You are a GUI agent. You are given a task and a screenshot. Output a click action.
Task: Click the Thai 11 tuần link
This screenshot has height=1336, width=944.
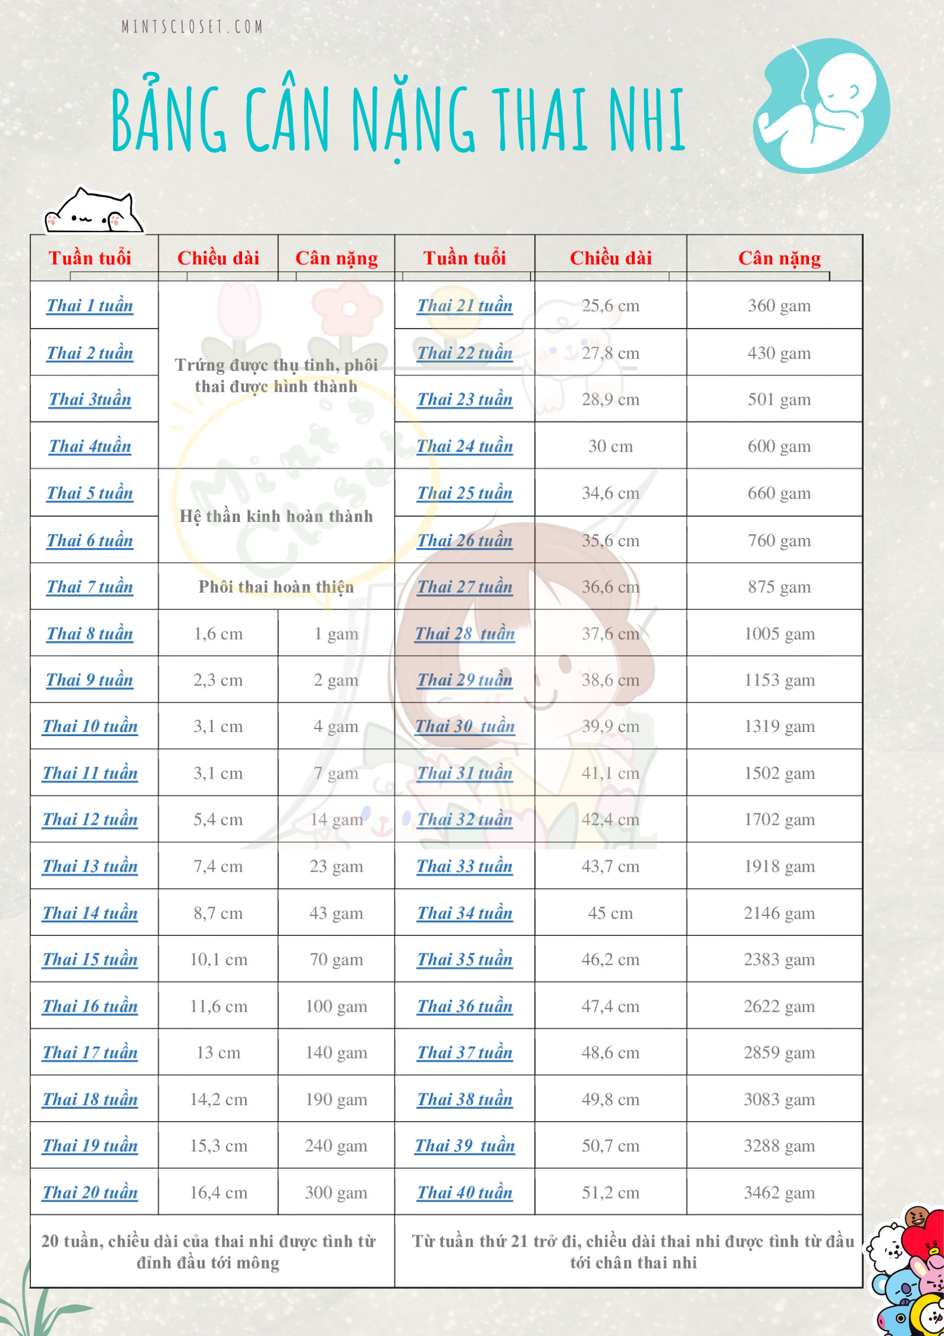click(x=90, y=774)
